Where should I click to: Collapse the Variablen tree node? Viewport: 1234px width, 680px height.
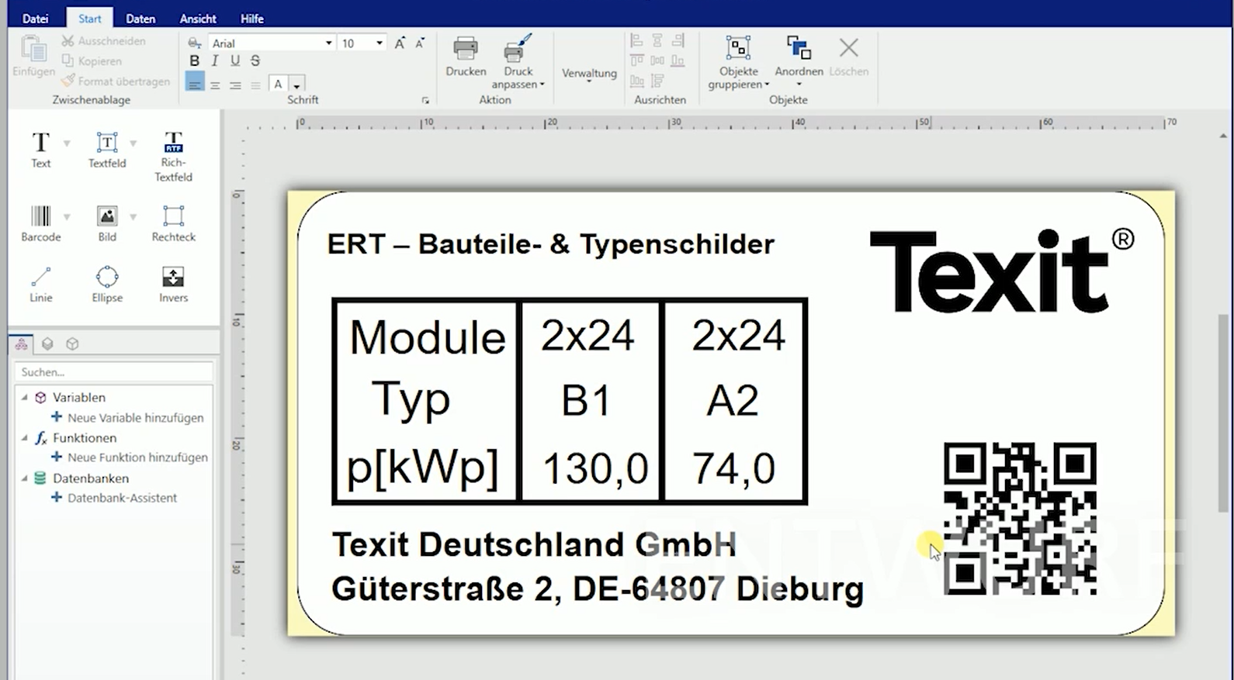(x=25, y=397)
